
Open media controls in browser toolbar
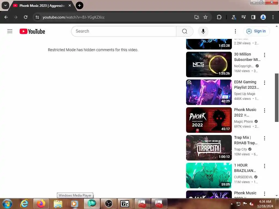tap(243, 17)
